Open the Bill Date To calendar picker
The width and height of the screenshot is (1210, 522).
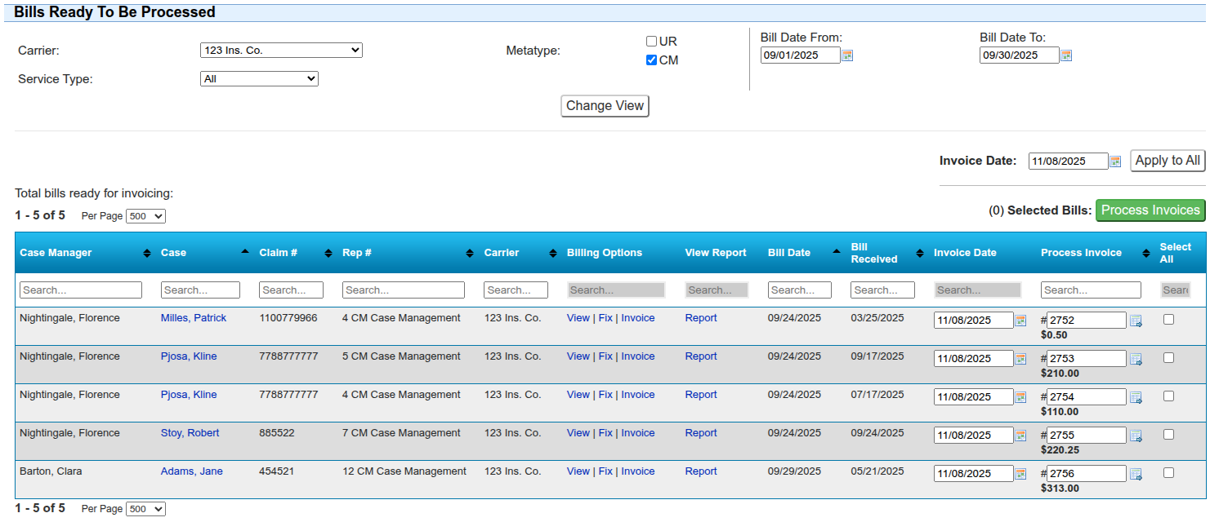[x=1066, y=55]
